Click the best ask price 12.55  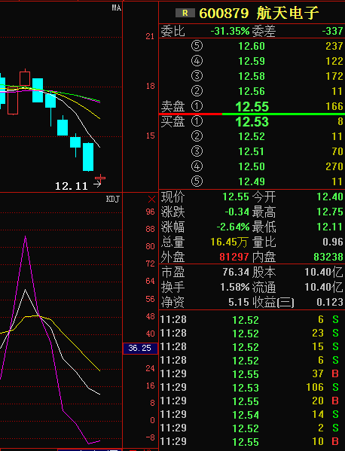tap(252, 107)
